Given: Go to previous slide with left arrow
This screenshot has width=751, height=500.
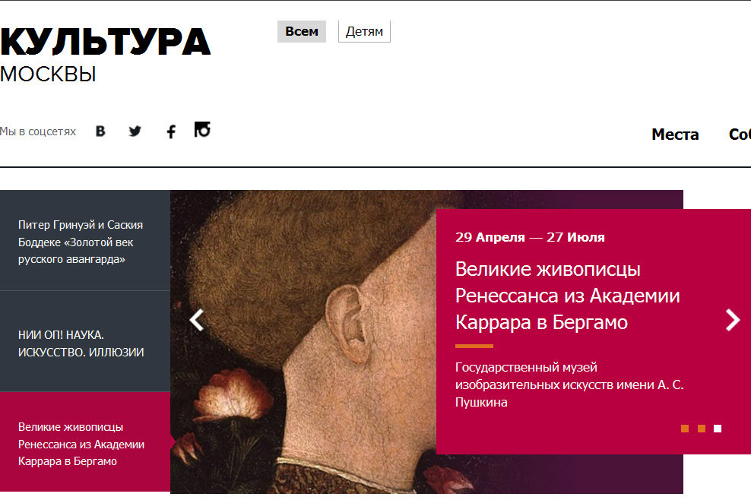Looking at the screenshot, I should coord(197,321).
